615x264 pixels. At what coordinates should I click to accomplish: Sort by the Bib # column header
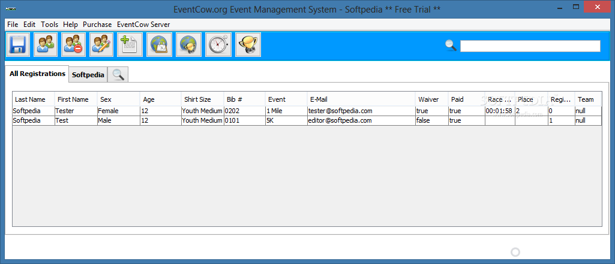point(244,99)
